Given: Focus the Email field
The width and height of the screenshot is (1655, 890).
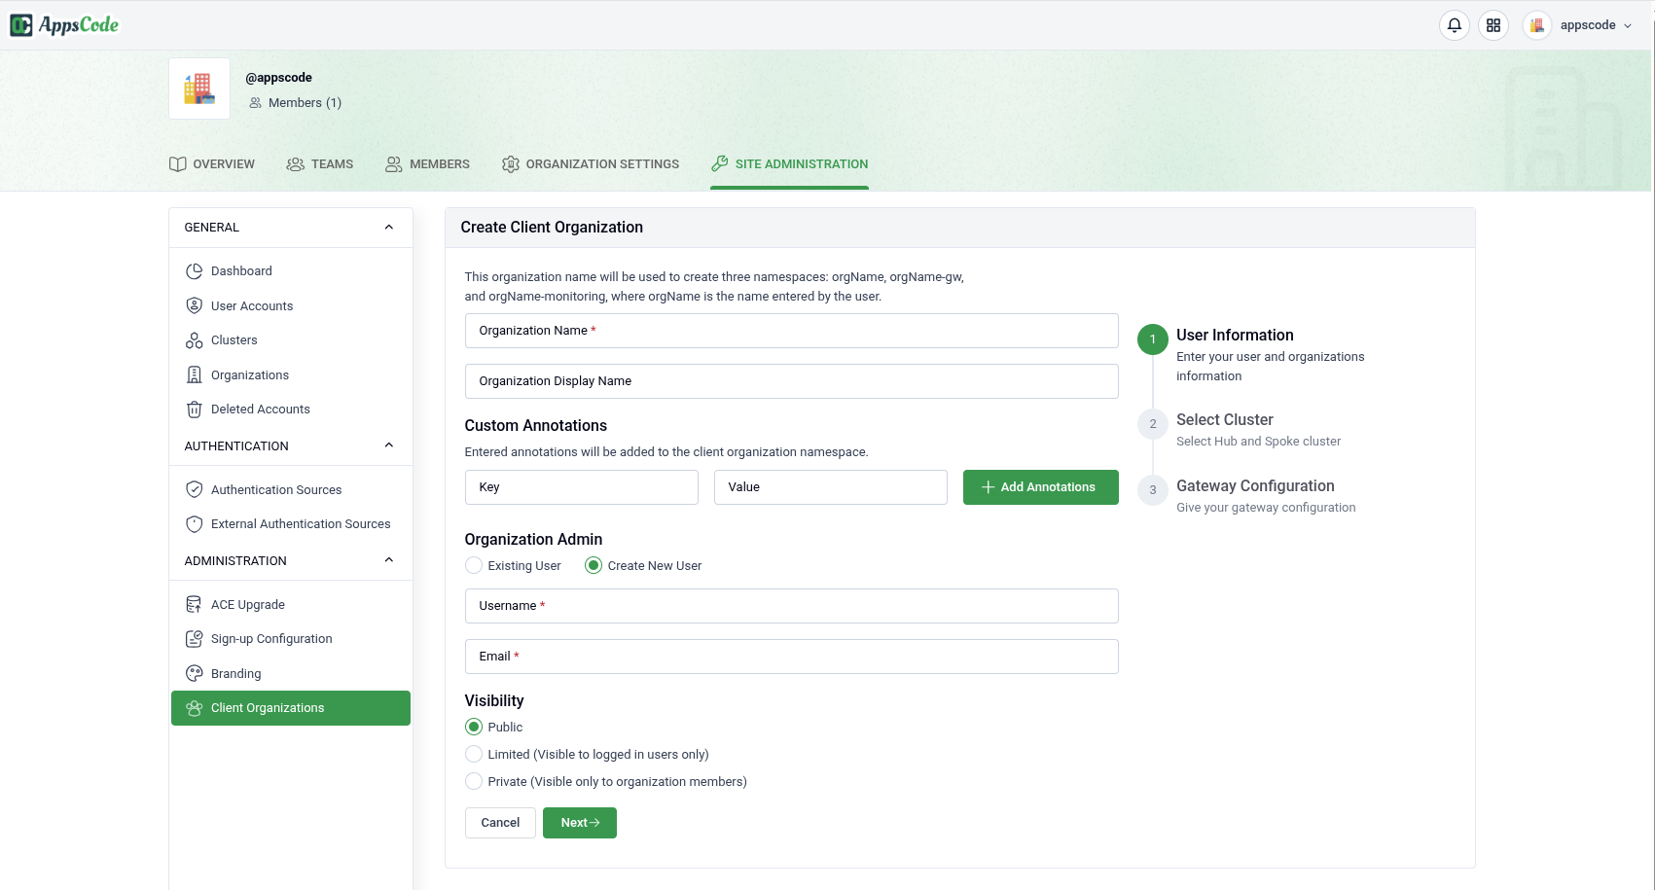Looking at the screenshot, I should pos(792,657).
